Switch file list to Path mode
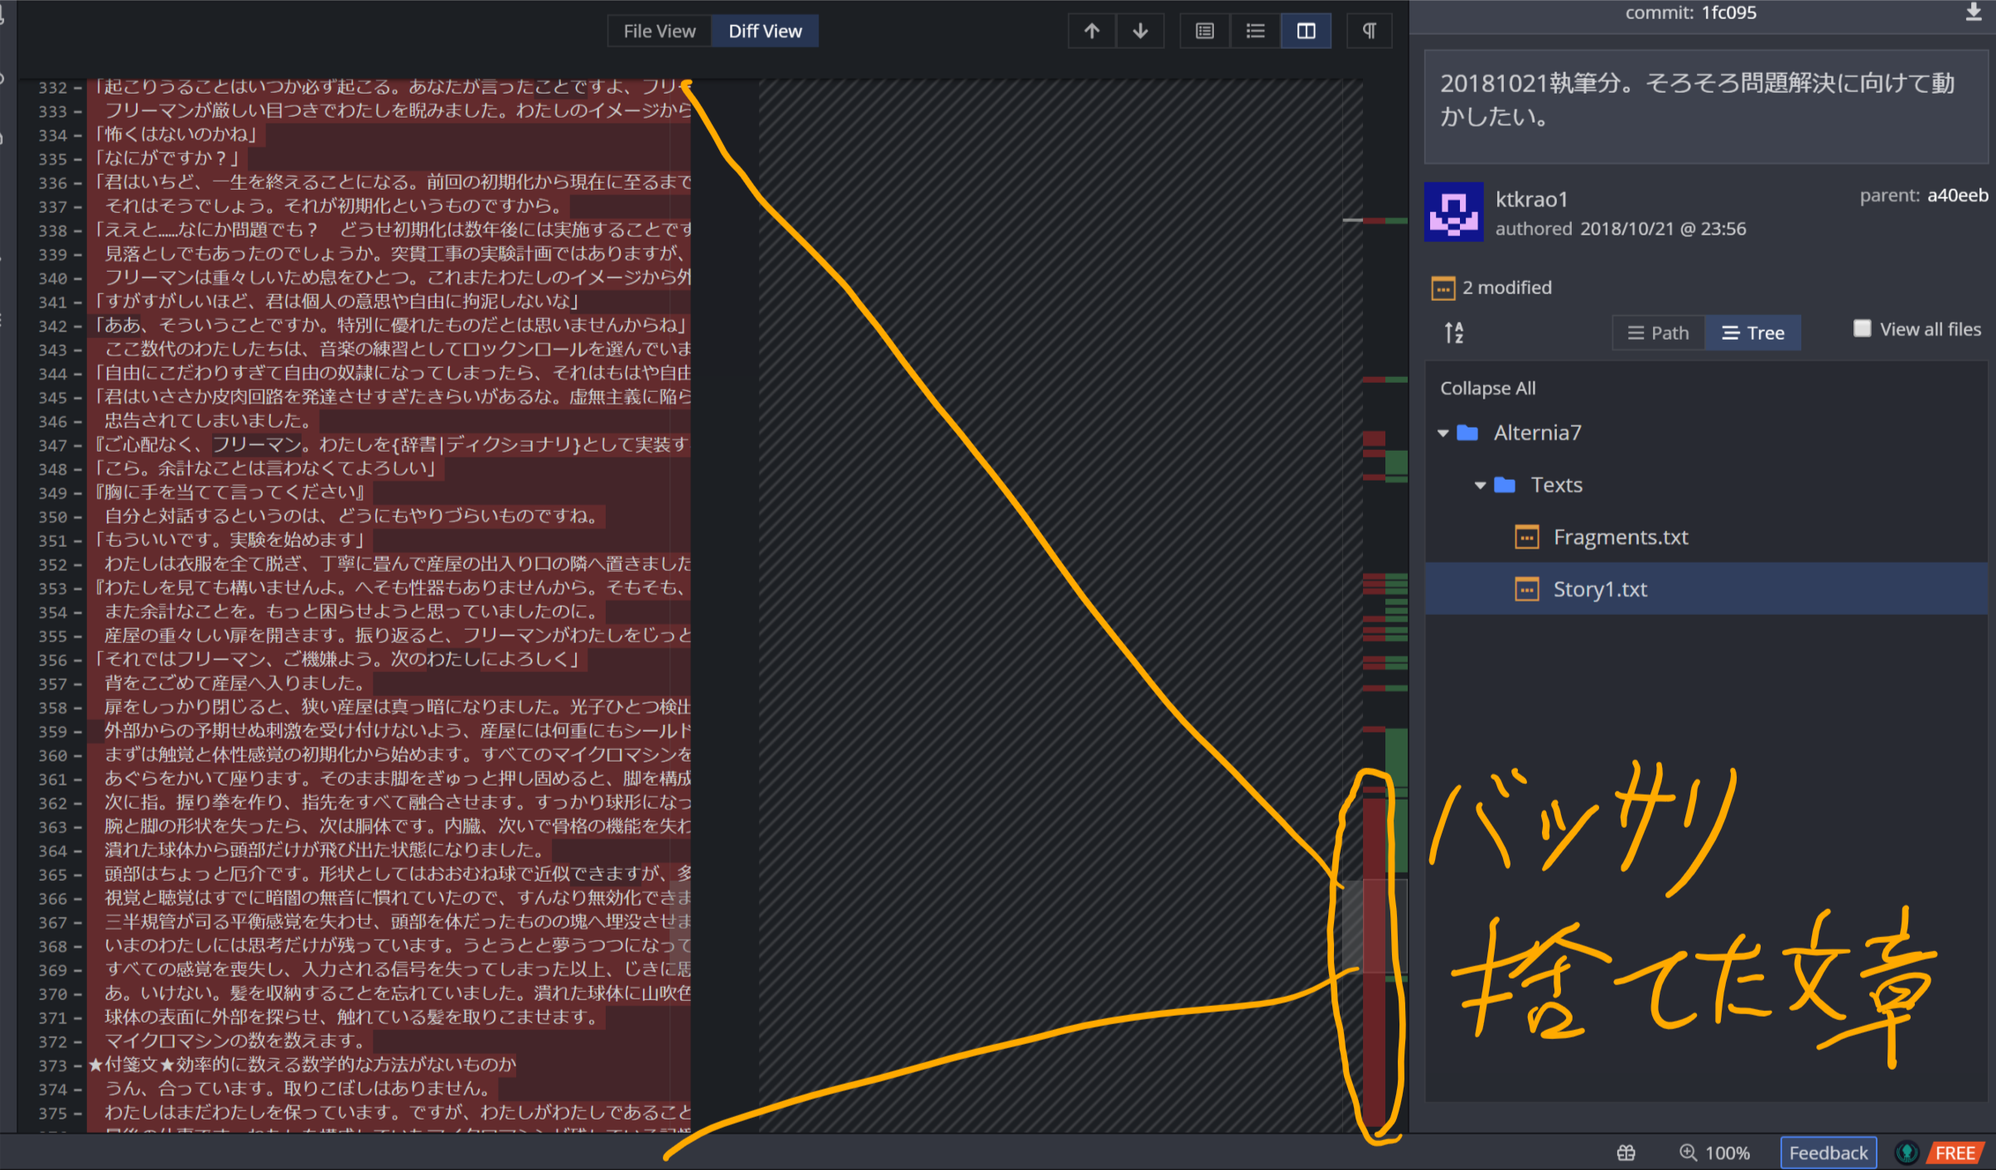 click(1658, 333)
